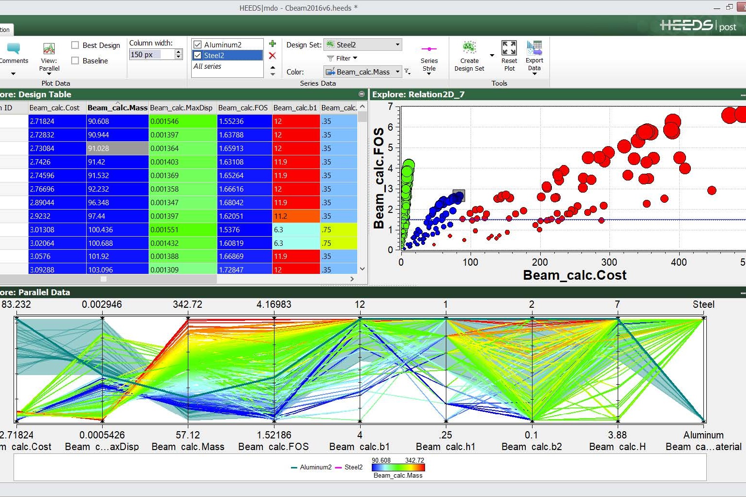Select the highlighted square design point in scatter plot
Image resolution: width=746 pixels, height=497 pixels.
click(458, 196)
